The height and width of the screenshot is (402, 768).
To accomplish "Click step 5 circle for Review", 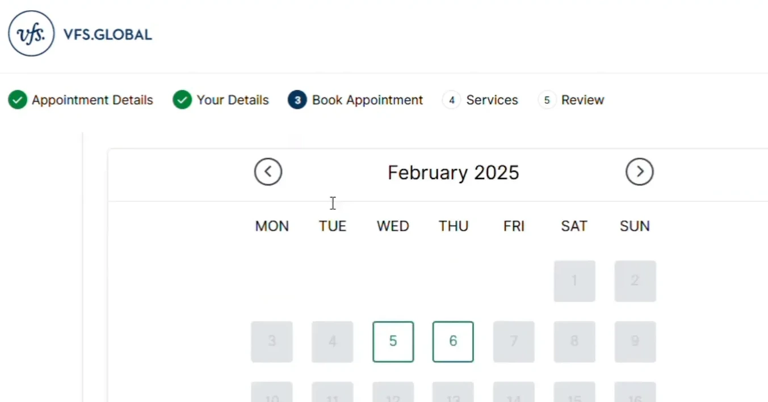I will [547, 100].
